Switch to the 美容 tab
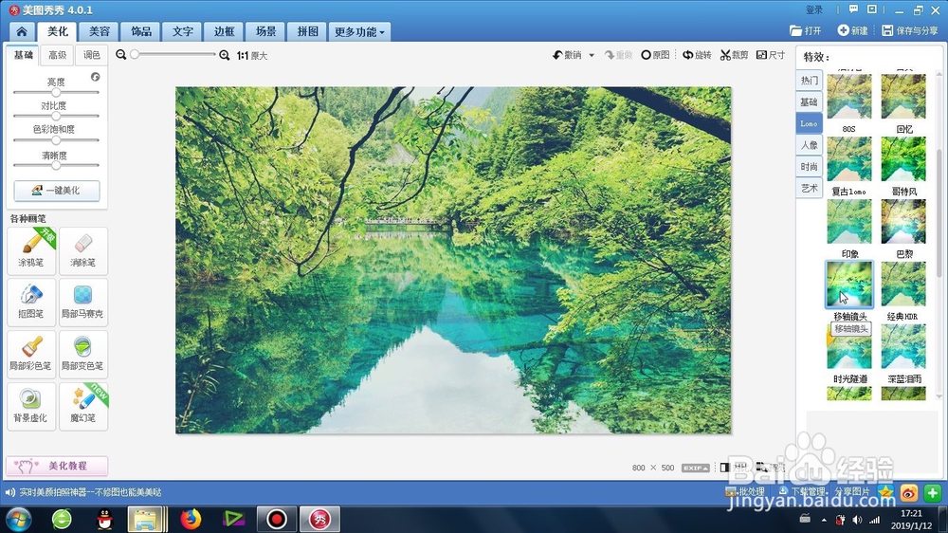948x533 pixels. coord(100,31)
